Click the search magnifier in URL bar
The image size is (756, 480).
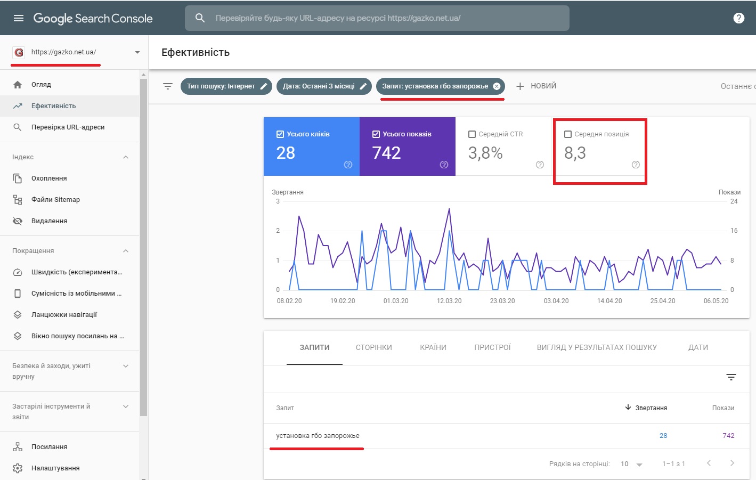click(200, 18)
